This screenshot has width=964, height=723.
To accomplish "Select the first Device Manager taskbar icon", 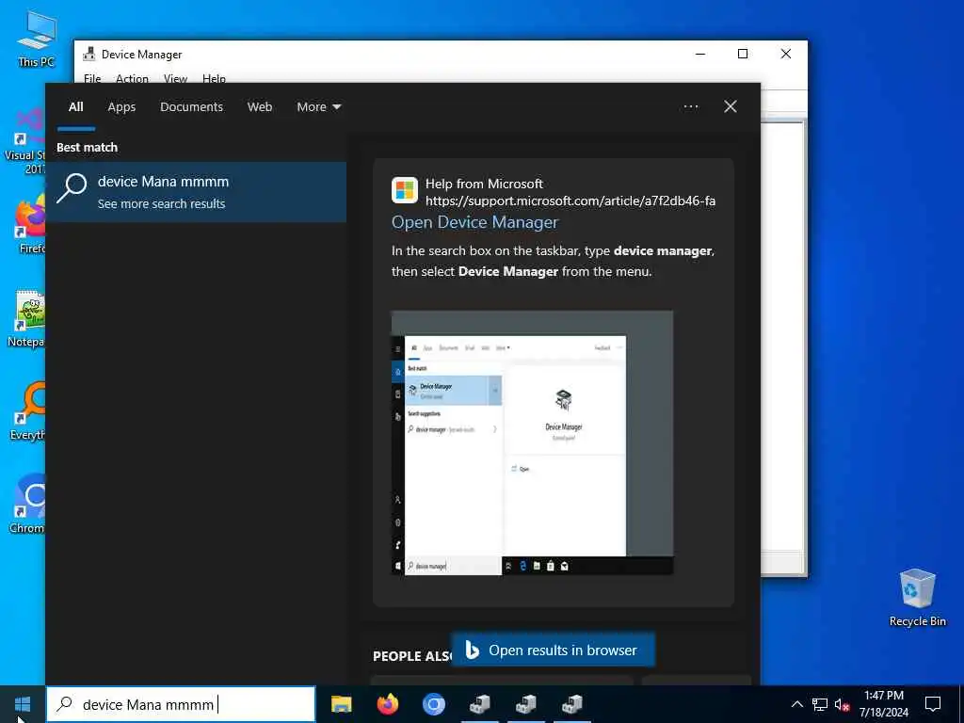I will tap(479, 704).
